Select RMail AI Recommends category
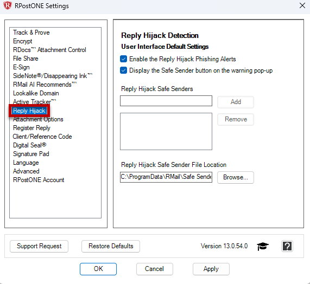The height and width of the screenshot is (284, 310). coord(45,85)
